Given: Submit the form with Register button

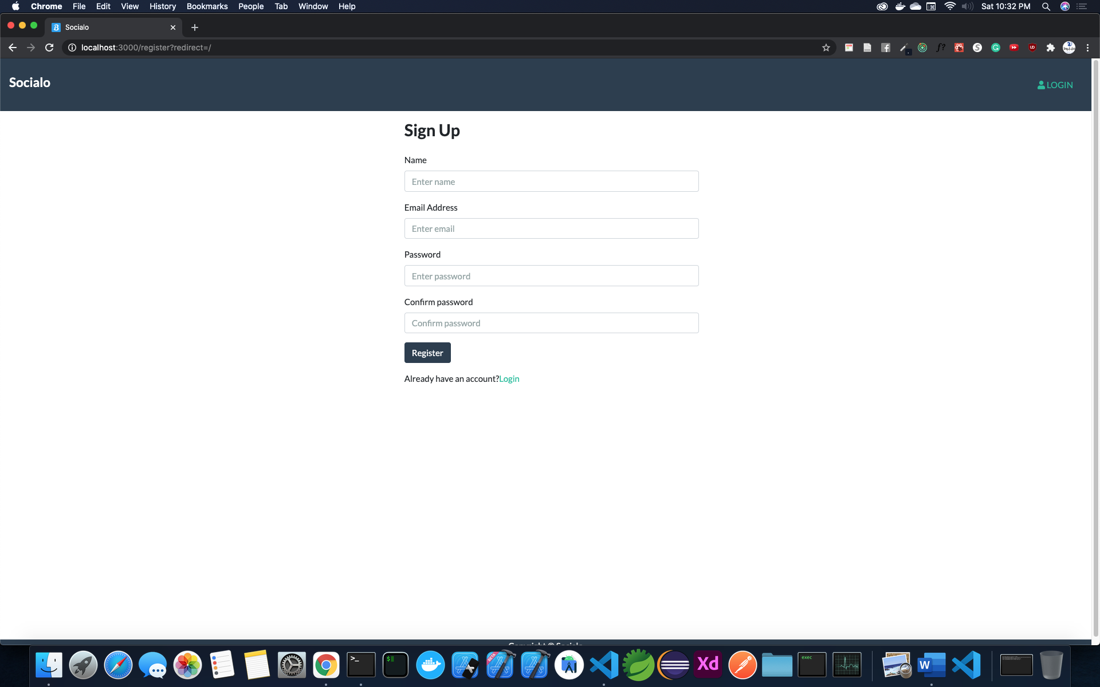Looking at the screenshot, I should [x=427, y=353].
